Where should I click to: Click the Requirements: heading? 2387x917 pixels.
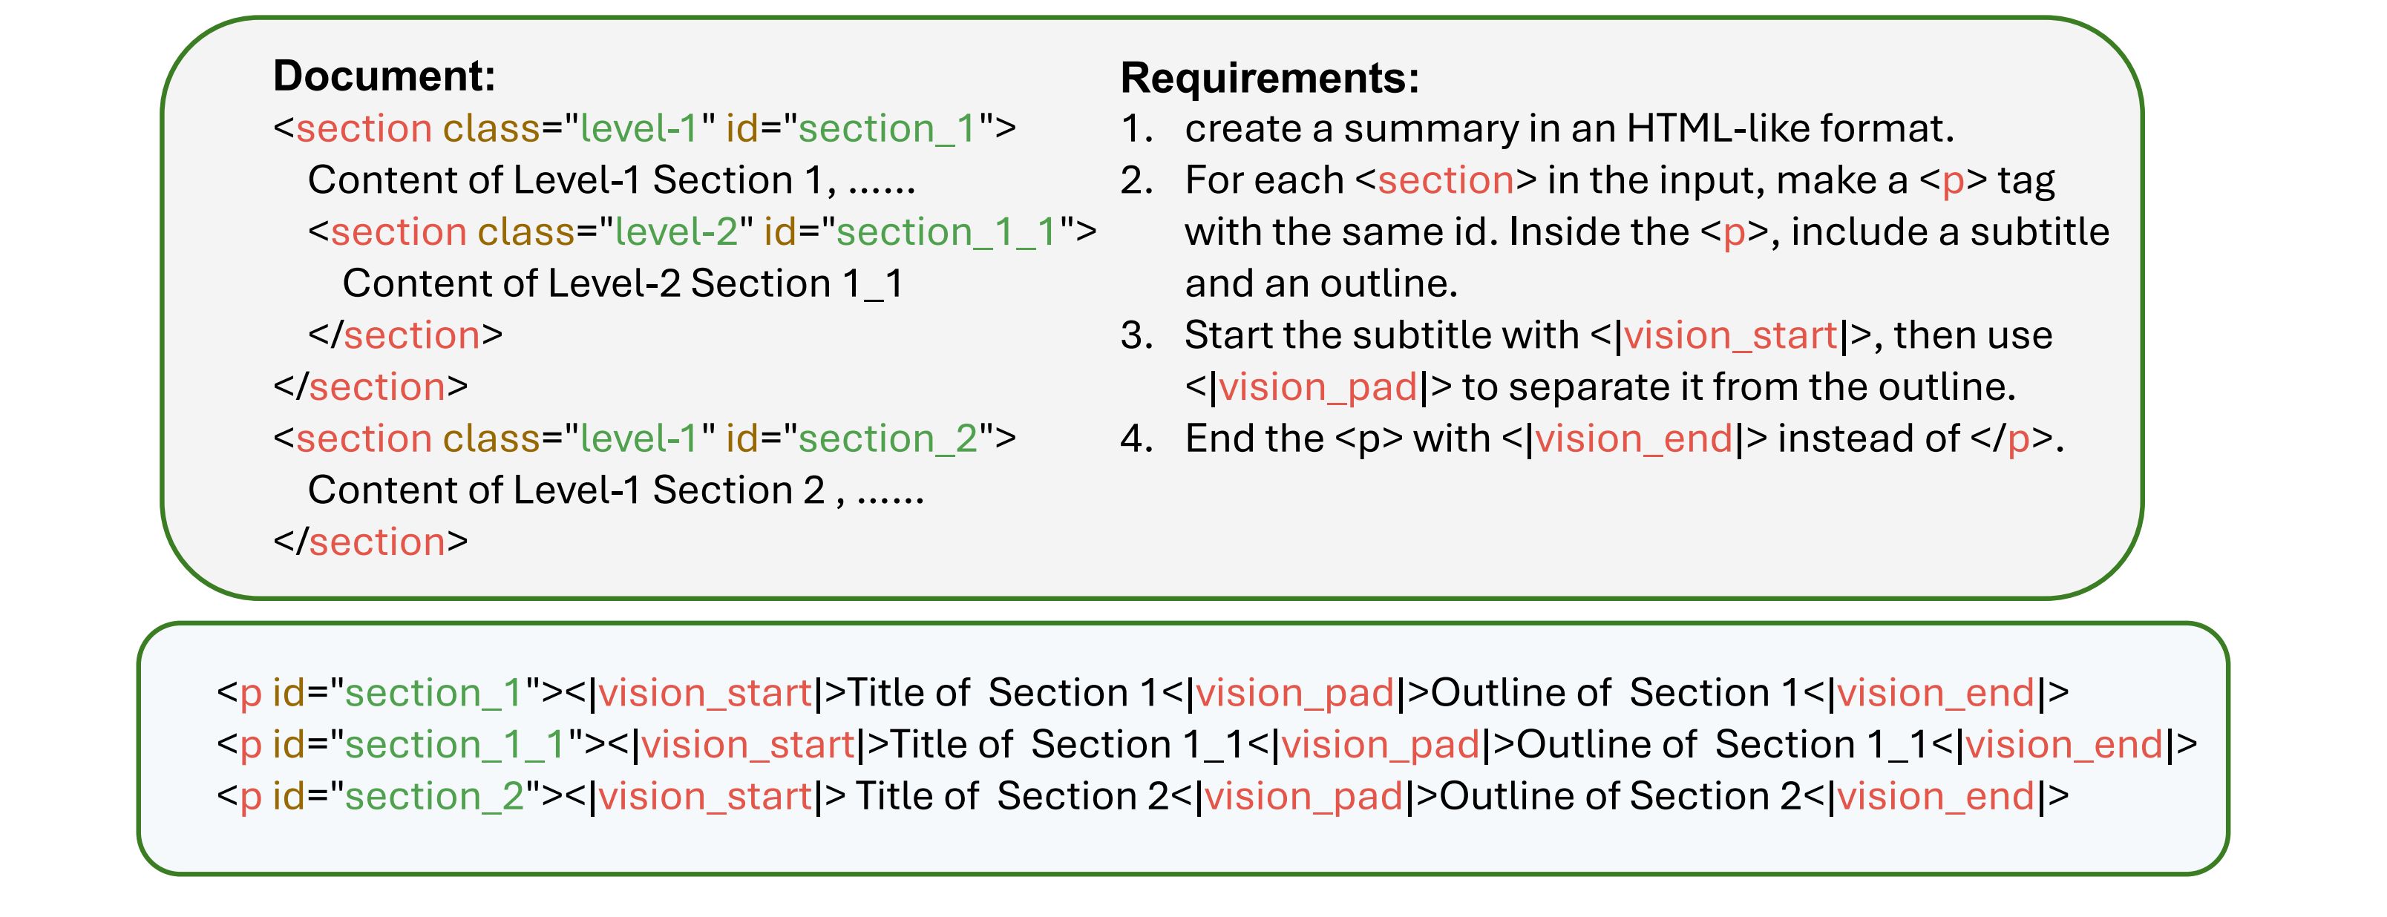click(1269, 78)
